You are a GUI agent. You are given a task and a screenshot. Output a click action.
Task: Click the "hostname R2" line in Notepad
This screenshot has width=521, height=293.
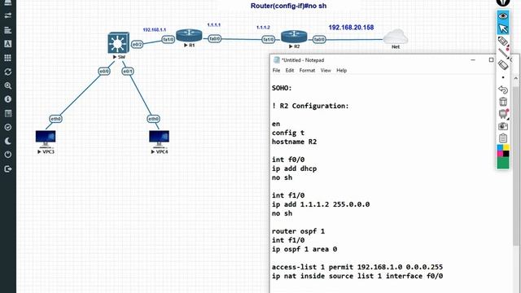[294, 142]
